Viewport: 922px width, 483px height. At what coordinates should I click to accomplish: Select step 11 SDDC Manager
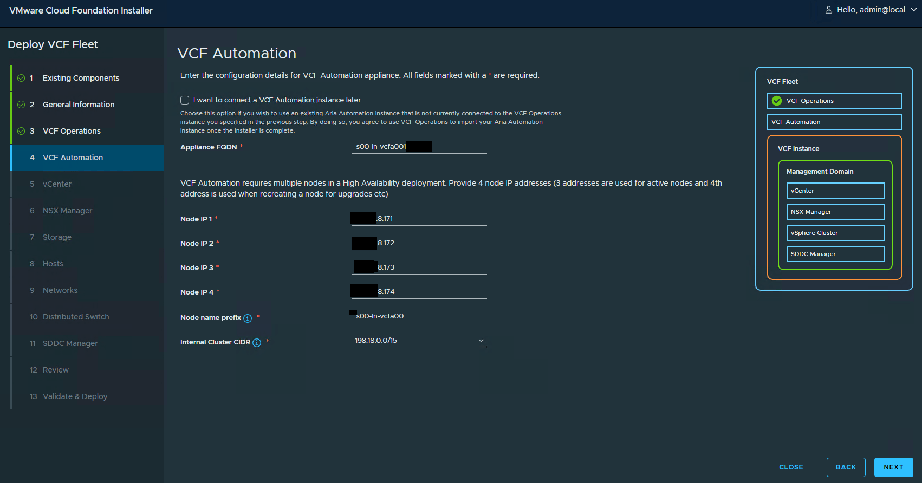coord(87,343)
